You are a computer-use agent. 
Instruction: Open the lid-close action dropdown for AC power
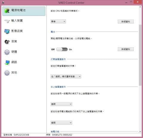tap(61, 104)
